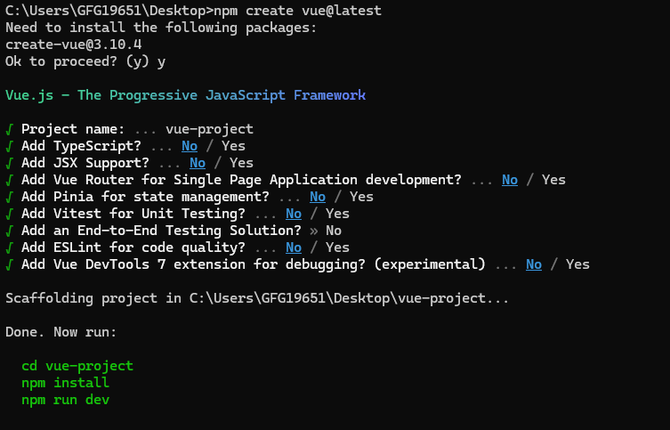Screen dimensions: 670x430
Task: Click the checkmark next to Add TypeScript
Action: pyautogui.click(x=9, y=146)
